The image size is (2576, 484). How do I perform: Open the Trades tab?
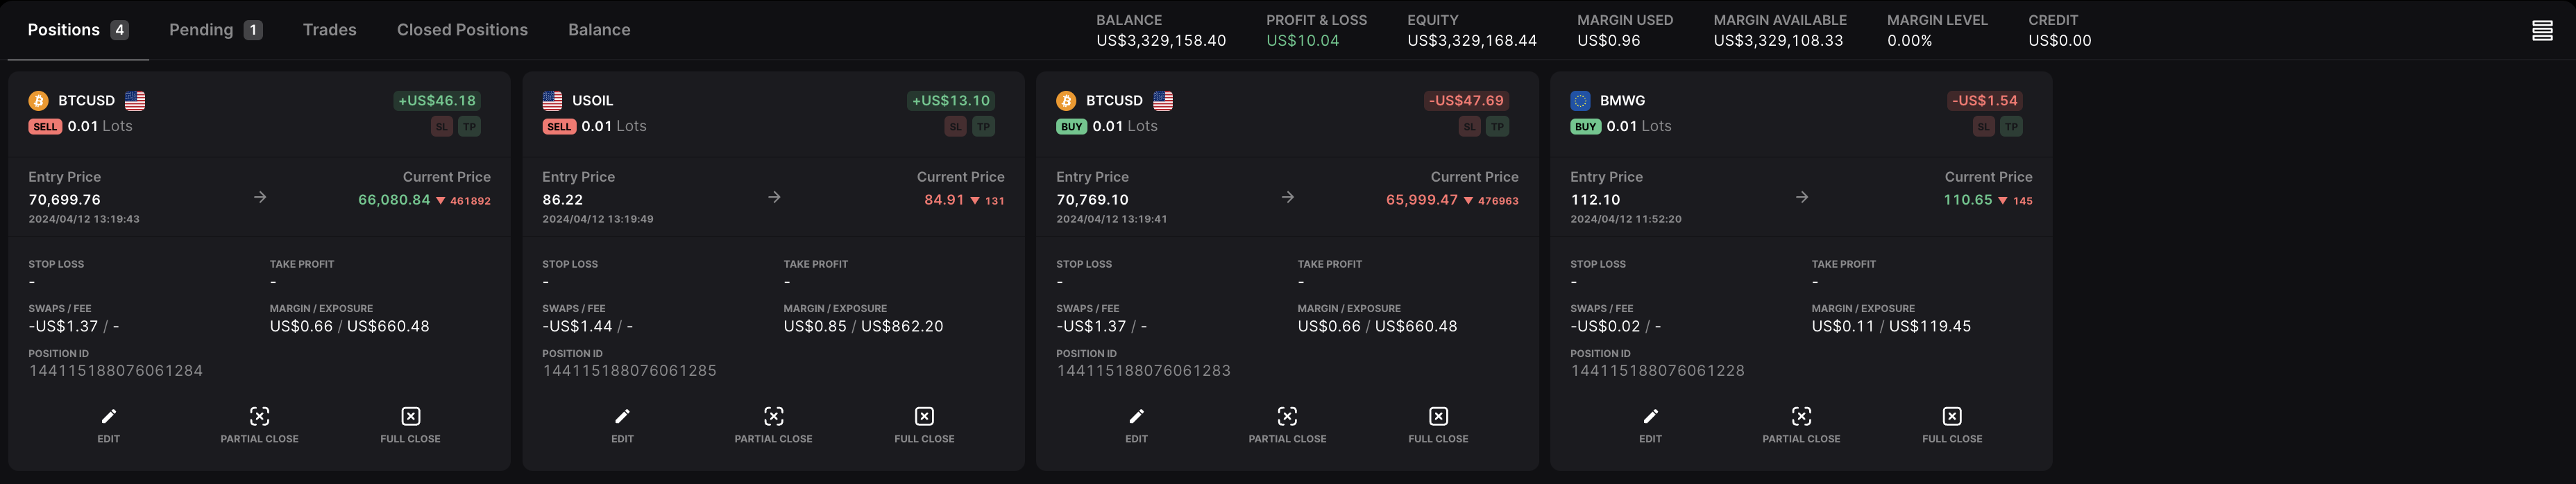pos(329,30)
